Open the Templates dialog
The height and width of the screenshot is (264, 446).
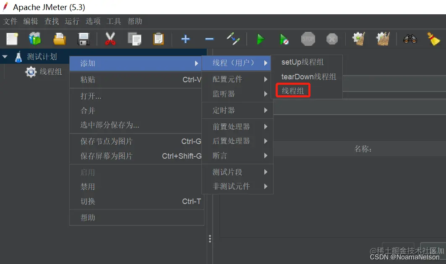(35, 39)
